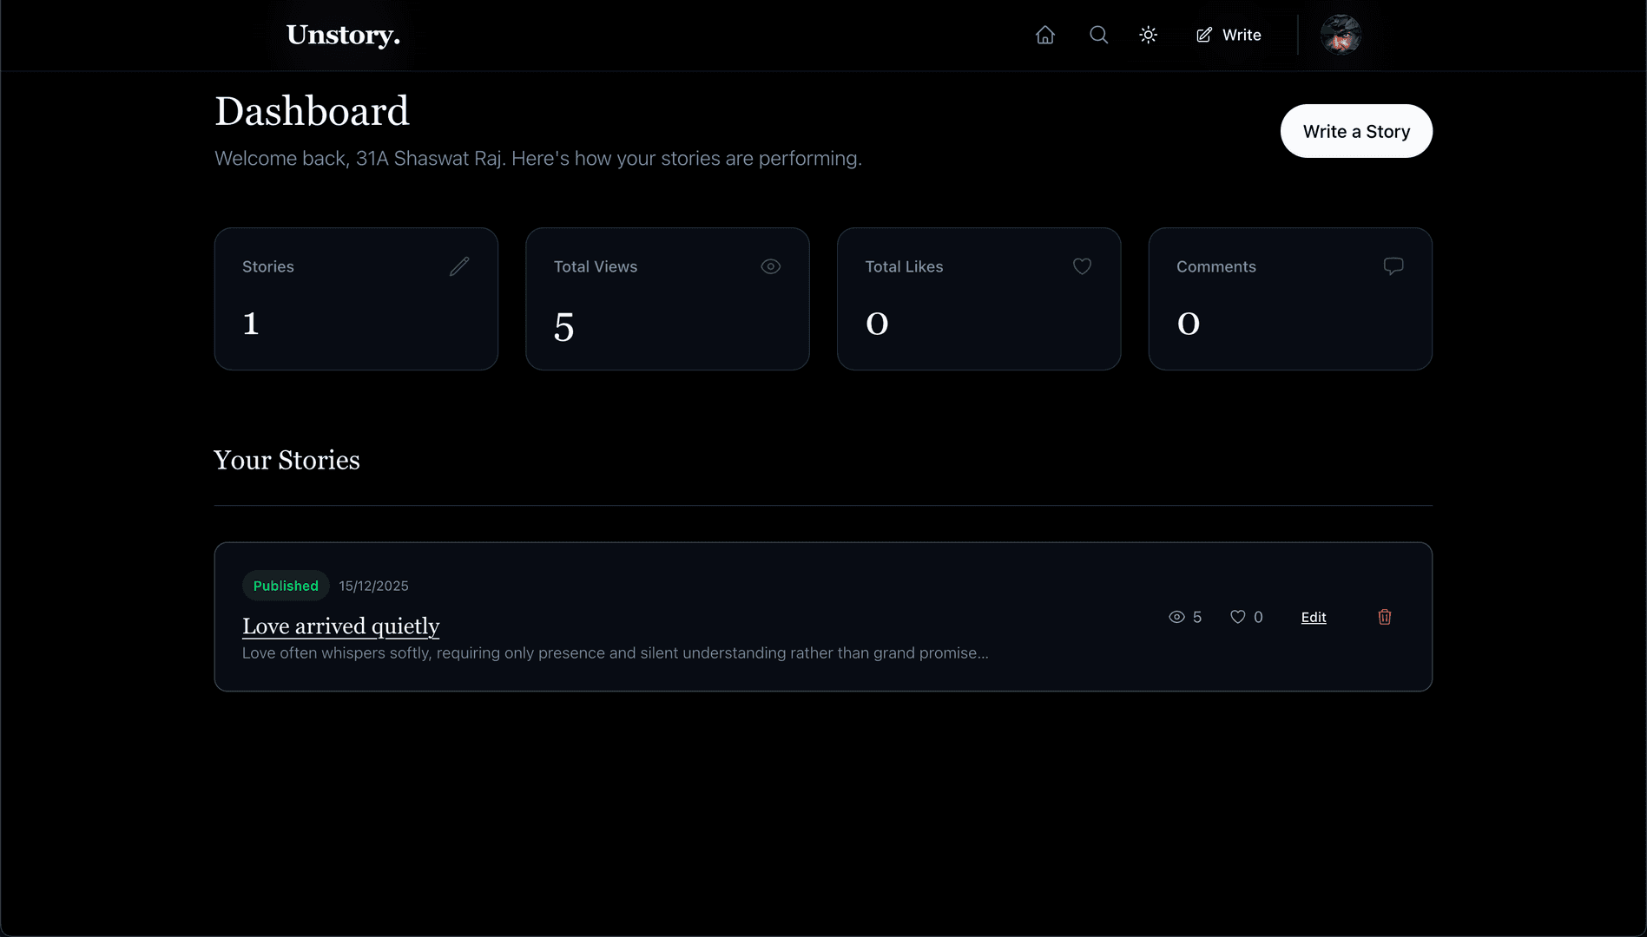Select the Total Views stat card
The image size is (1647, 937).
point(667,299)
